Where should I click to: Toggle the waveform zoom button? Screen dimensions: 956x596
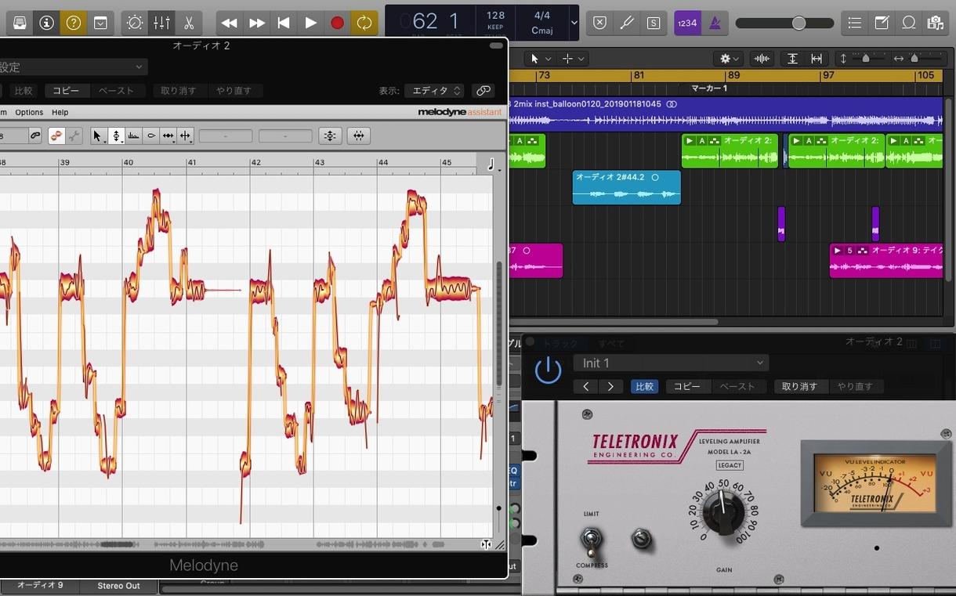click(760, 59)
